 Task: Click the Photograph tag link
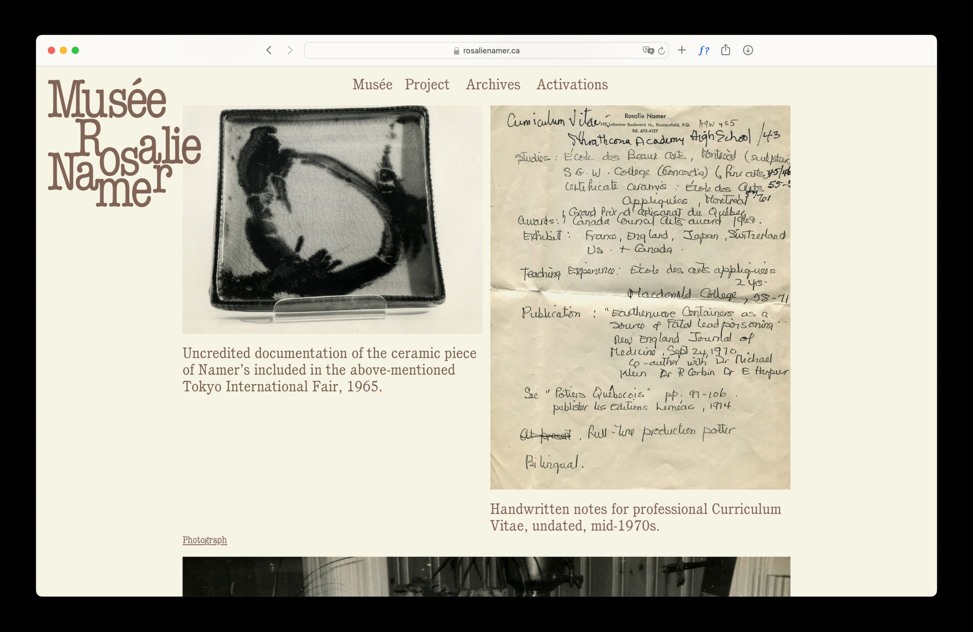[204, 540]
